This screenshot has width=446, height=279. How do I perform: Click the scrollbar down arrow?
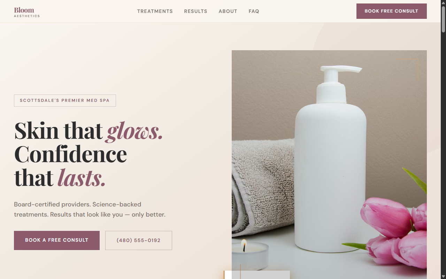pyautogui.click(x=443, y=276)
